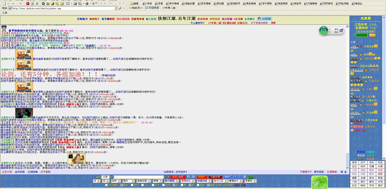Click the 百度 bookmark in the links bar
This screenshot has height=189, width=386.
(159, 4)
